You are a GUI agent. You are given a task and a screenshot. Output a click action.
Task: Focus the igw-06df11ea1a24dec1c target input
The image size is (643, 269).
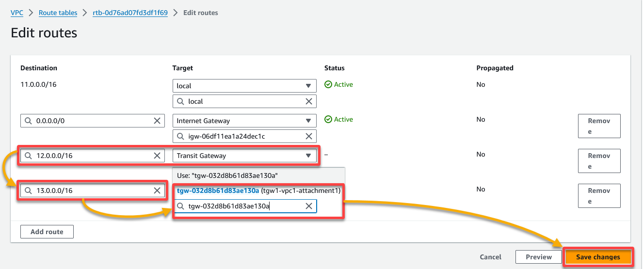coord(244,136)
